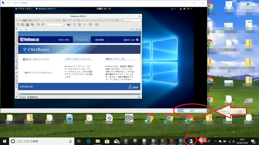259x145 pixels.
Task: Click the Open Project toolbar icon
Action: tap(27, 24)
